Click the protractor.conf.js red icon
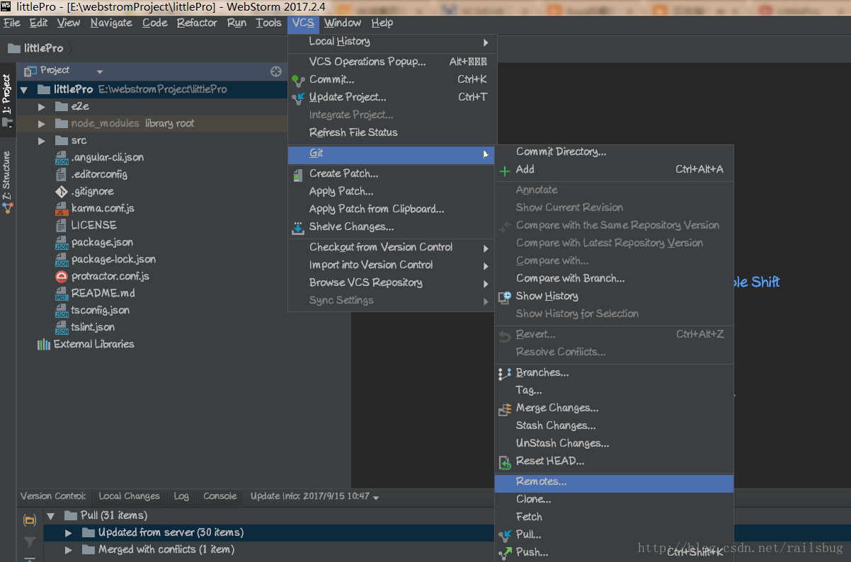 pyautogui.click(x=62, y=276)
